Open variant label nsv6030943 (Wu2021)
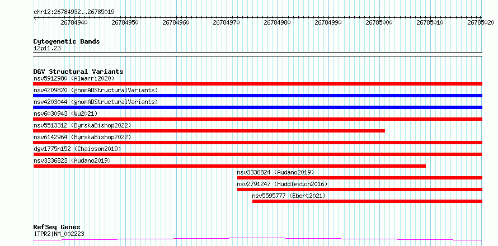 (x=65, y=113)
